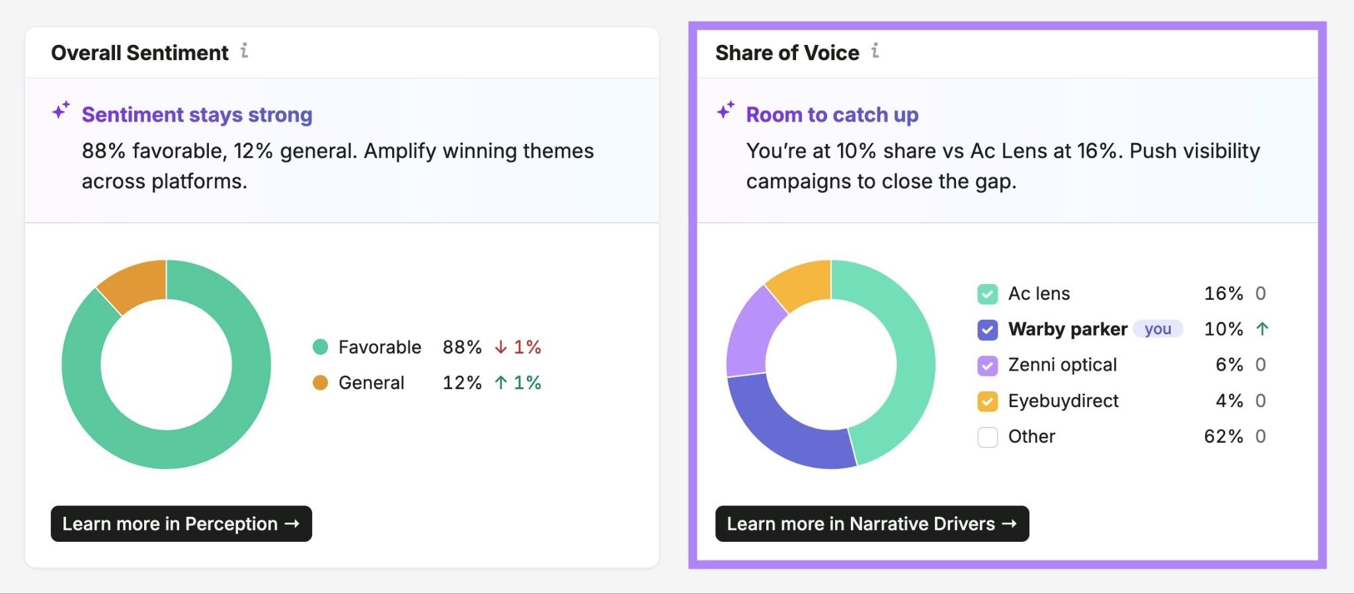Image resolution: width=1354 pixels, height=594 pixels.
Task: Toggle the Zenni optical checkbox
Action: pos(987,365)
